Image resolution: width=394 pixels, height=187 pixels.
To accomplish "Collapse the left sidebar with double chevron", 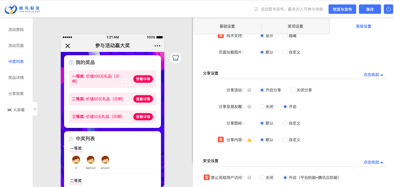I will tap(35, 109).
